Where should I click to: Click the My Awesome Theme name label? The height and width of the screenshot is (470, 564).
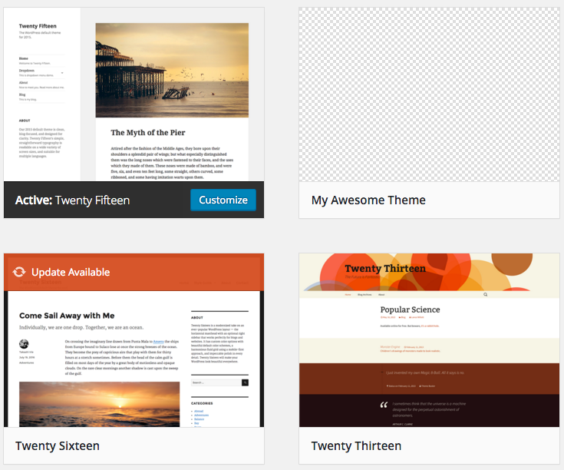point(368,200)
